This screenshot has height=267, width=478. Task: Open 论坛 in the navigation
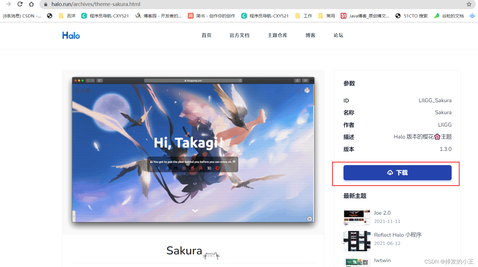tap(338, 35)
